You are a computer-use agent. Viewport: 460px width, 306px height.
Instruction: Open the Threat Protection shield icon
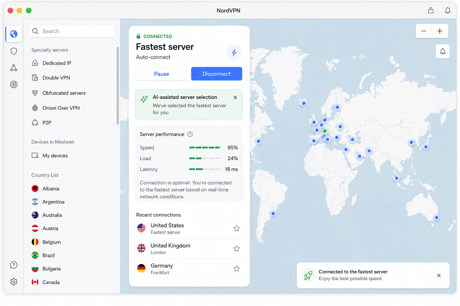tap(14, 51)
